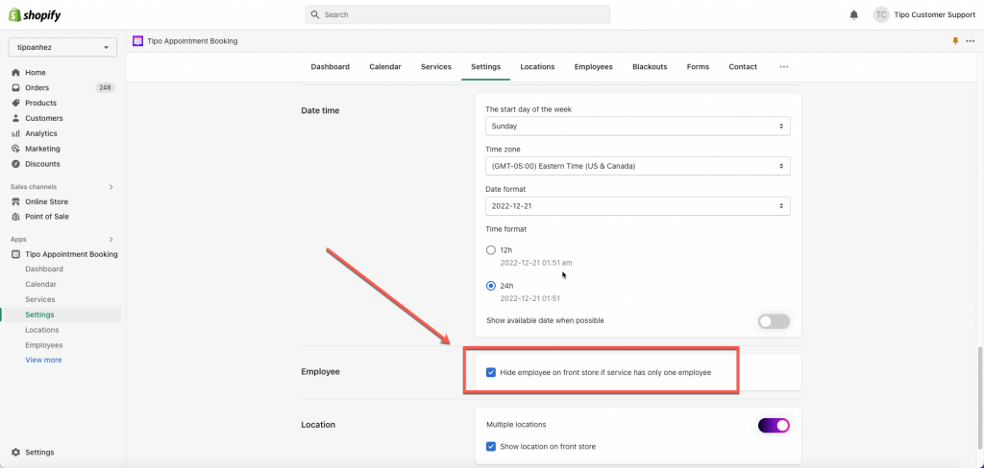This screenshot has height=468, width=984.
Task: Expand the Apps section chevron
Action: click(x=111, y=240)
